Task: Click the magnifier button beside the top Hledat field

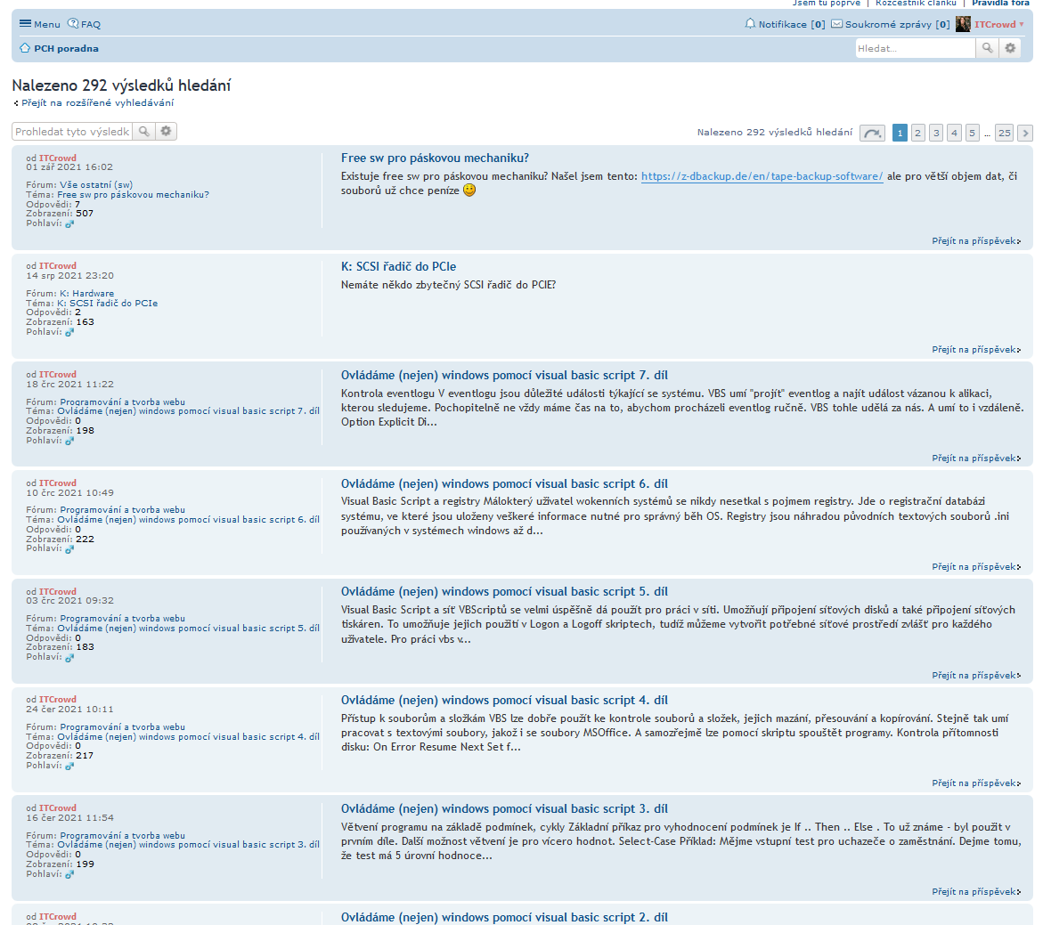Action: [987, 48]
